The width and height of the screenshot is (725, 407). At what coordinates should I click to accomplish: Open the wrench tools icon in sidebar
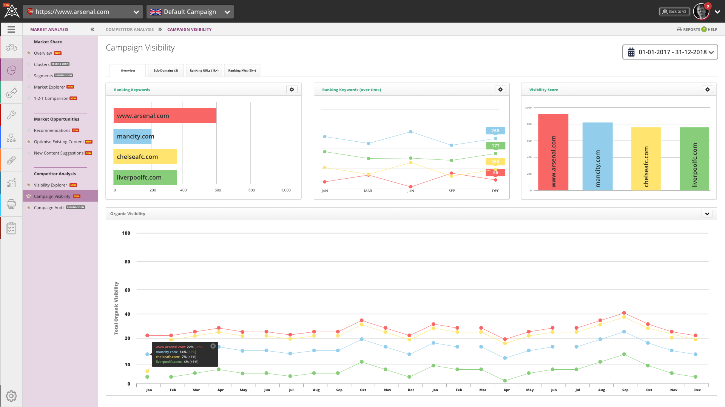[11, 115]
